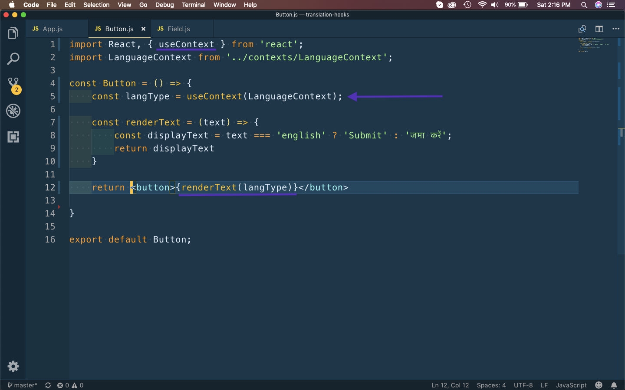Open the Help menu
625x390 pixels.
point(250,5)
